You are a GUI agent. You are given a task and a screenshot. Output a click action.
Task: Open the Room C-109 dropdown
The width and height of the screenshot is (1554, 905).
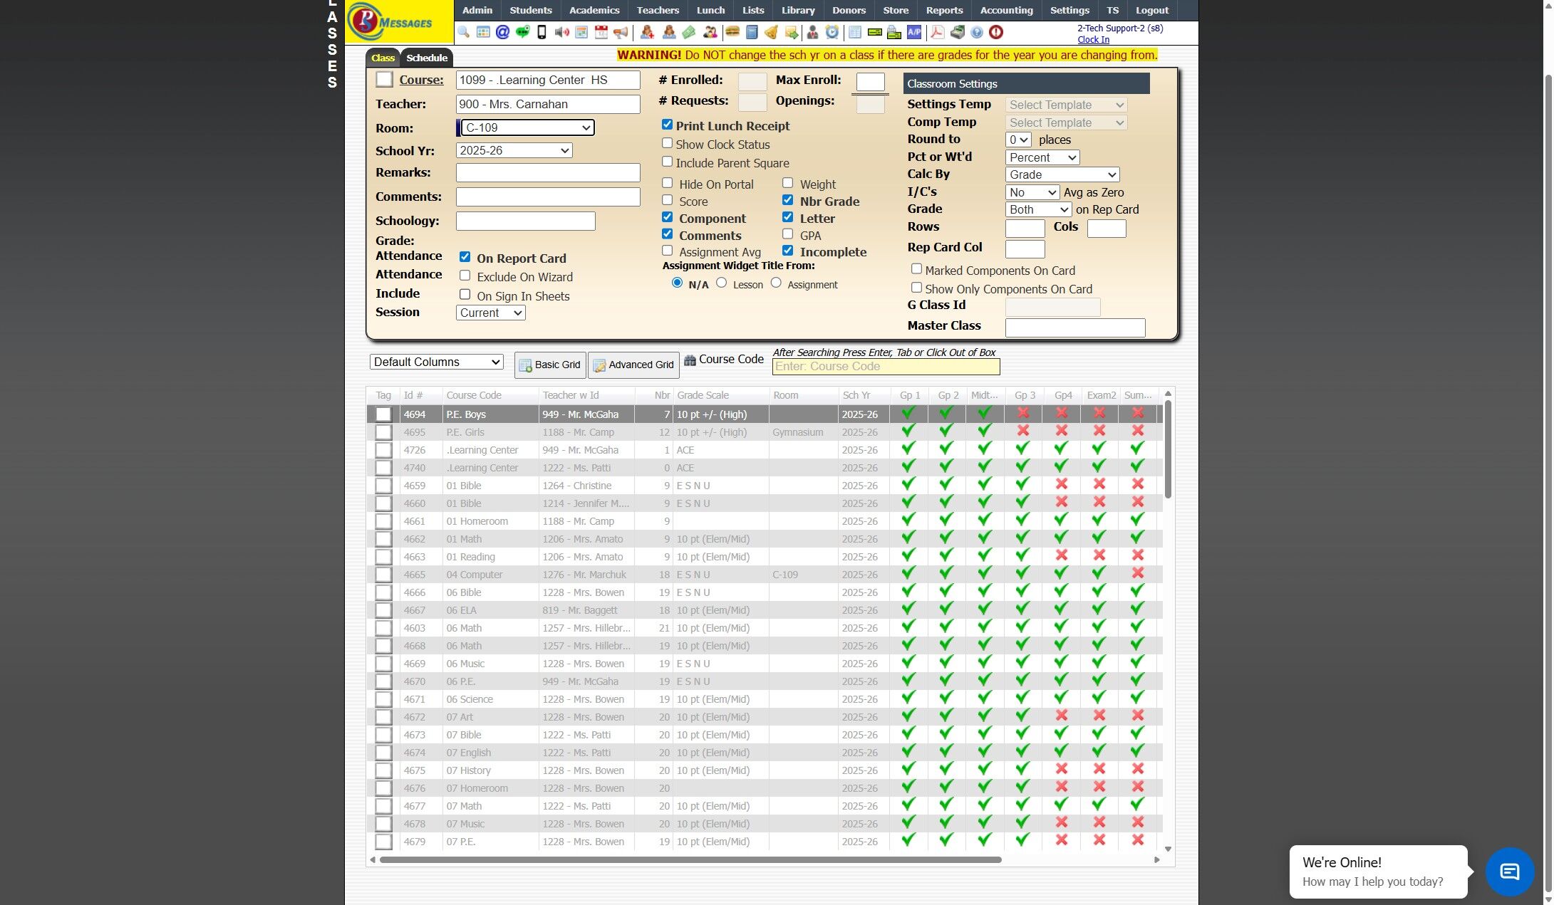pos(527,127)
